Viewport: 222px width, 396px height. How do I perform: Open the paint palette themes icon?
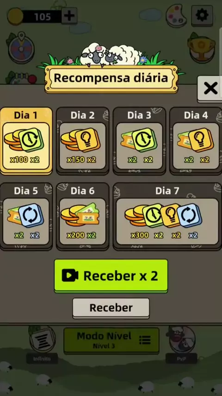click(176, 16)
